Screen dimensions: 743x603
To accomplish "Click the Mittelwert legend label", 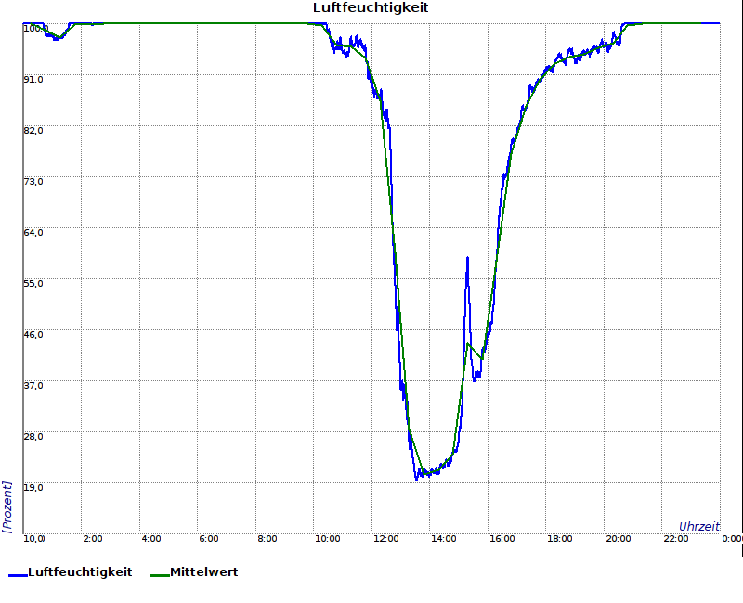I will tap(204, 571).
